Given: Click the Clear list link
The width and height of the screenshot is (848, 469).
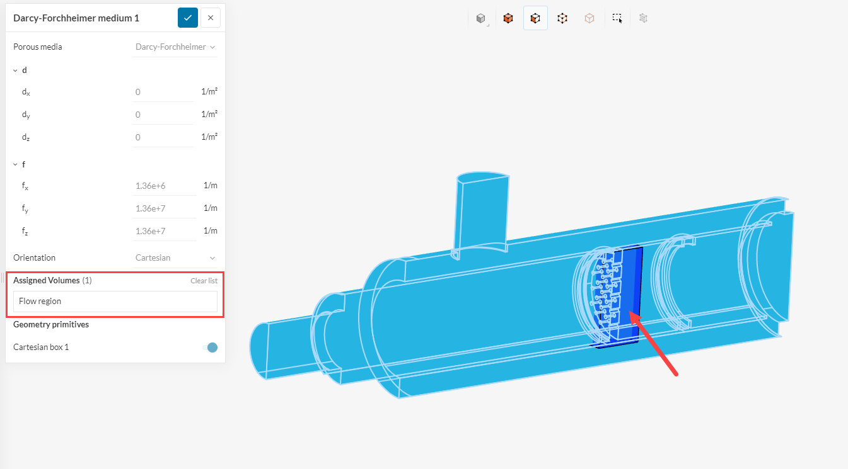Looking at the screenshot, I should (x=204, y=281).
